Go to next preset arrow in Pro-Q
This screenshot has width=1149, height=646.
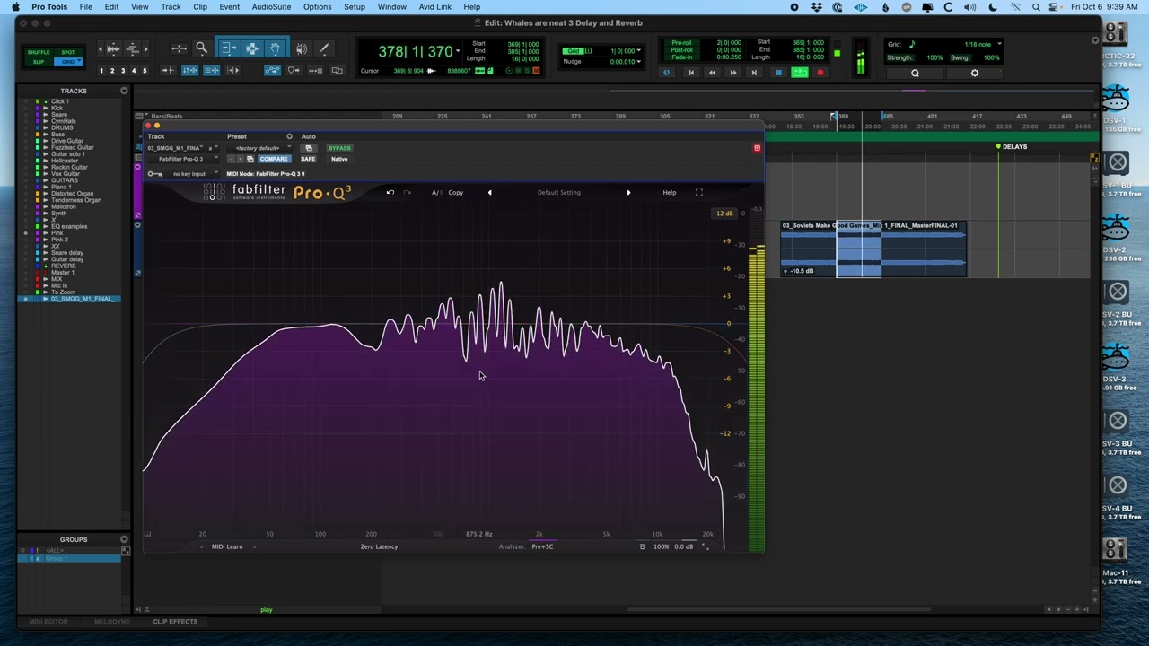click(628, 192)
